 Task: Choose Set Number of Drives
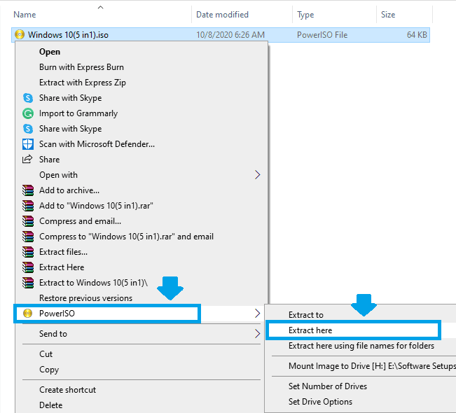pyautogui.click(x=328, y=386)
